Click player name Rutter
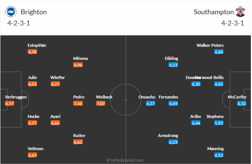 pyautogui.click(x=79, y=136)
